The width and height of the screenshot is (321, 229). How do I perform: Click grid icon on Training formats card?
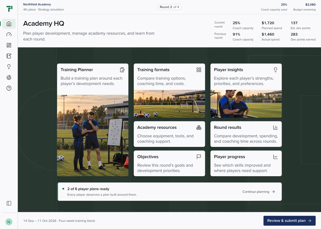[199, 70]
